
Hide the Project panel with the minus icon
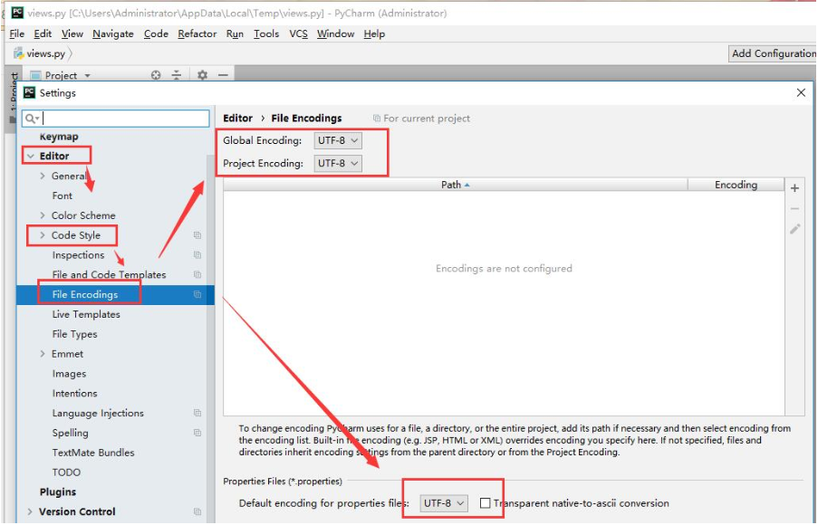pos(223,75)
